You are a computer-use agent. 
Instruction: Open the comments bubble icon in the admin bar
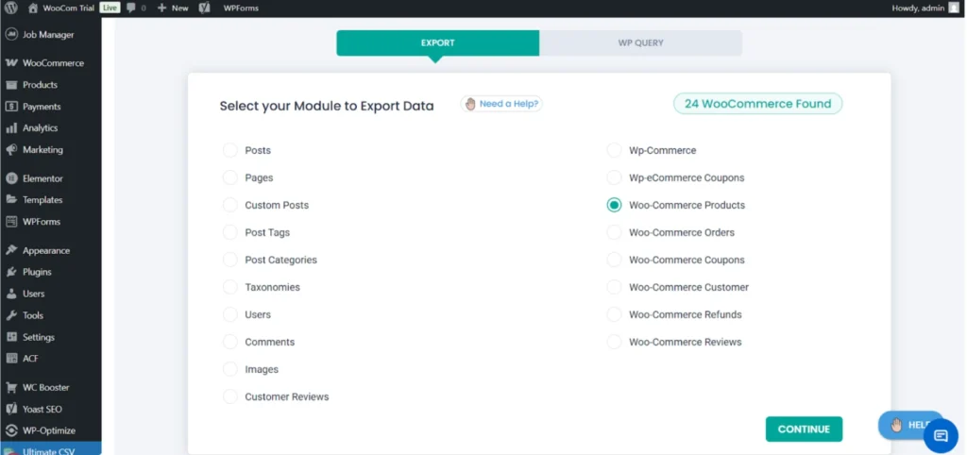tap(130, 8)
